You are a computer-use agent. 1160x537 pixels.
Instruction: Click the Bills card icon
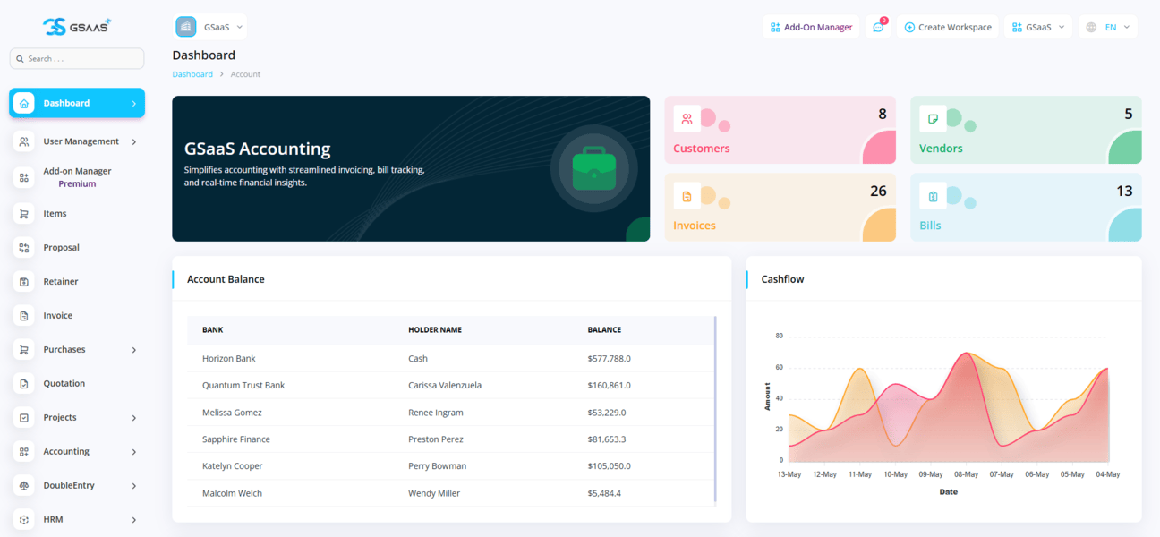click(933, 196)
